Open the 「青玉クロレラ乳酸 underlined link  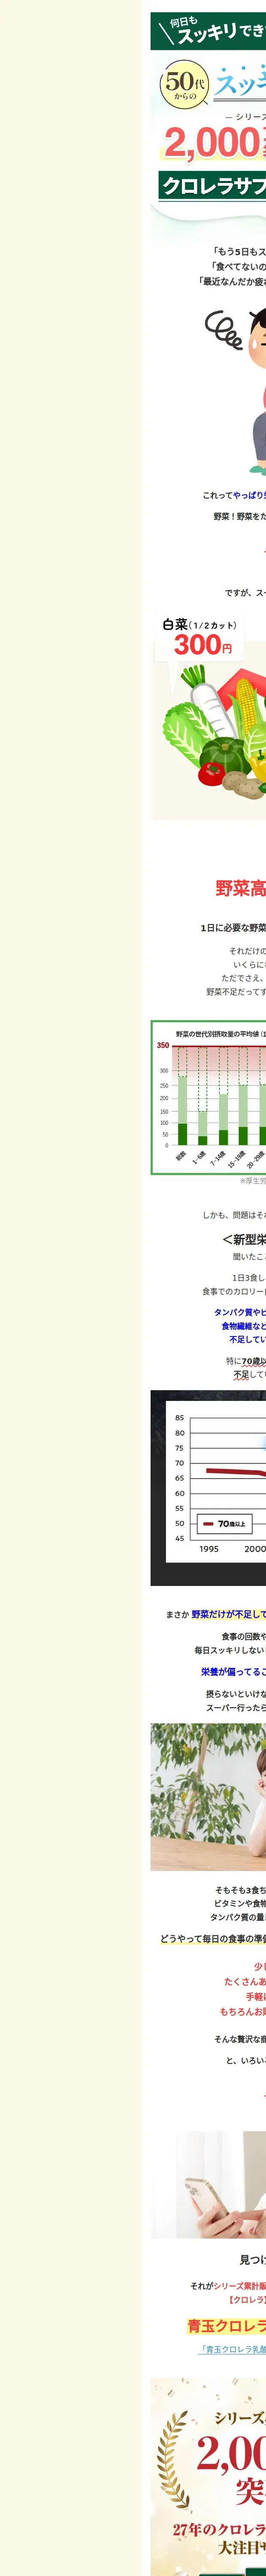pos(232,2349)
